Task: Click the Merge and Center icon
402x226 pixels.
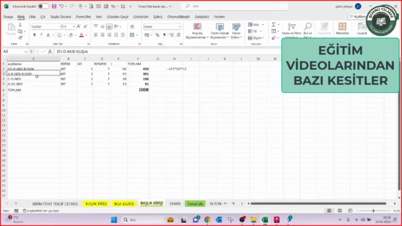Action: (133, 35)
